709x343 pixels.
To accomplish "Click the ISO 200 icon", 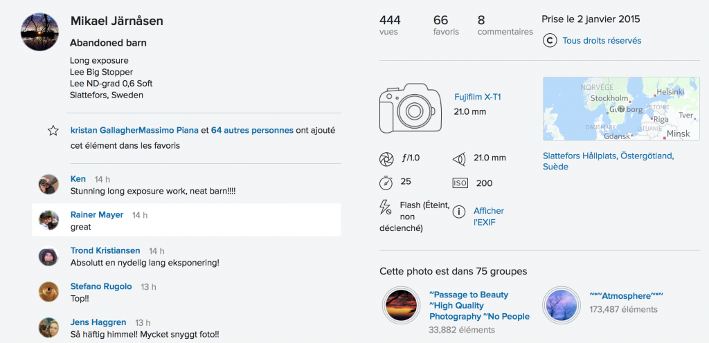I will click(460, 183).
